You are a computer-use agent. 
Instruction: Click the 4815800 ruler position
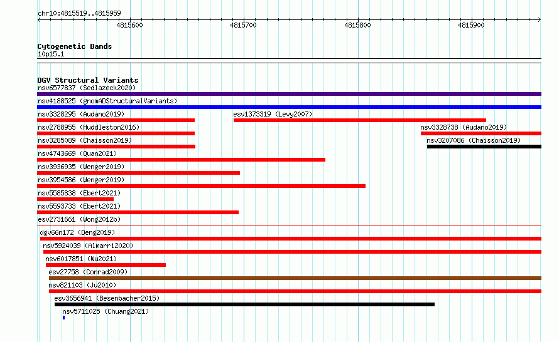357,25
